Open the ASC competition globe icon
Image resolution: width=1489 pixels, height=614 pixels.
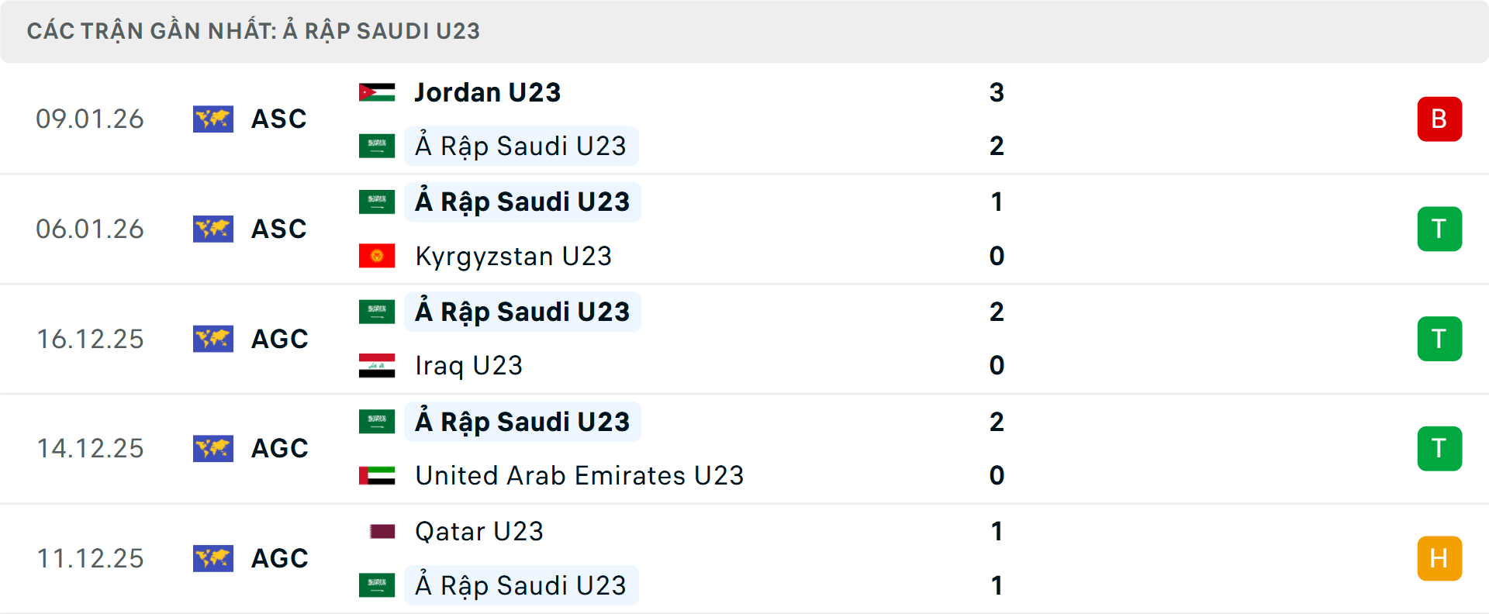point(213,119)
